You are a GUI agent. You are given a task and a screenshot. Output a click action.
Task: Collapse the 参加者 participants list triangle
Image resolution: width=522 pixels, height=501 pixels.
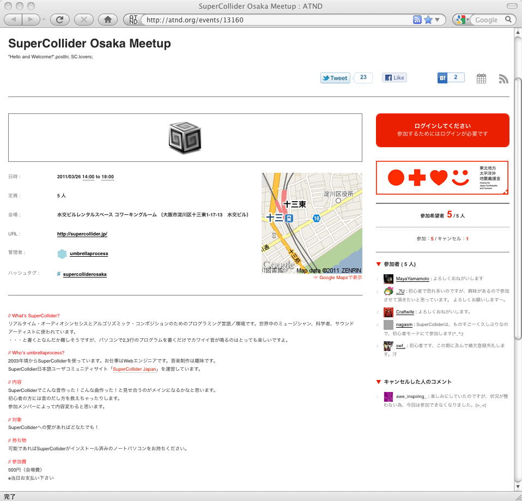coord(379,264)
